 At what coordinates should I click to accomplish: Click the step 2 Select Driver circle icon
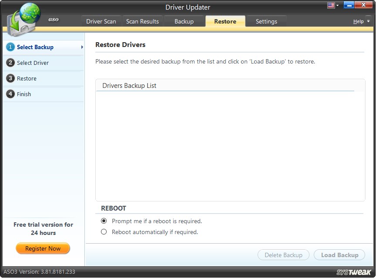point(10,63)
